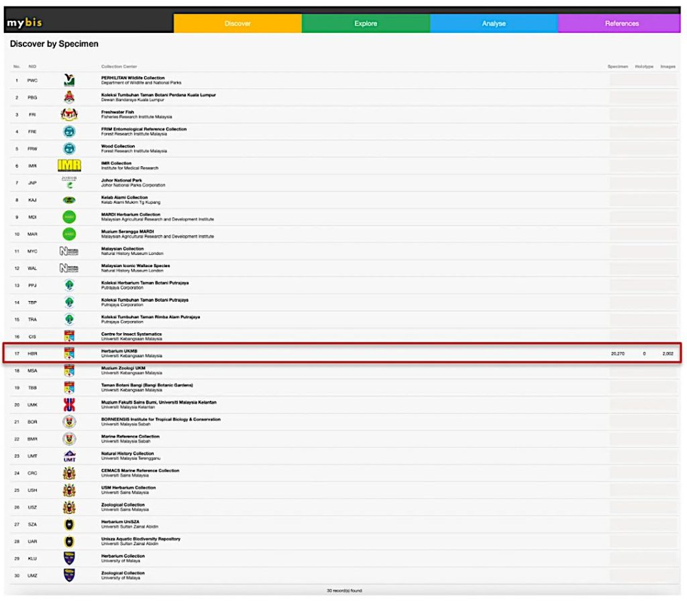The height and width of the screenshot is (602, 687).
Task: Click the Discover by Specimen heading
Action: pos(54,44)
